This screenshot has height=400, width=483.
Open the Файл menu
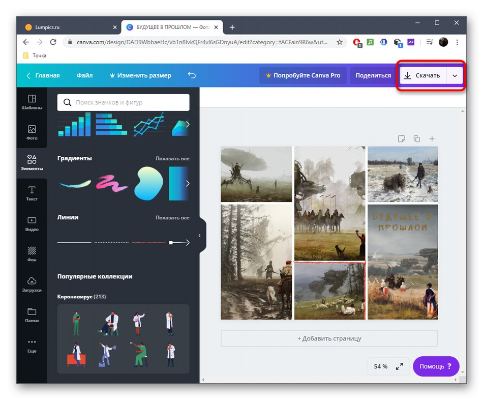tap(85, 75)
